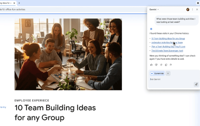Regenerate the Gemini response
200x126 pixels.
(161, 65)
